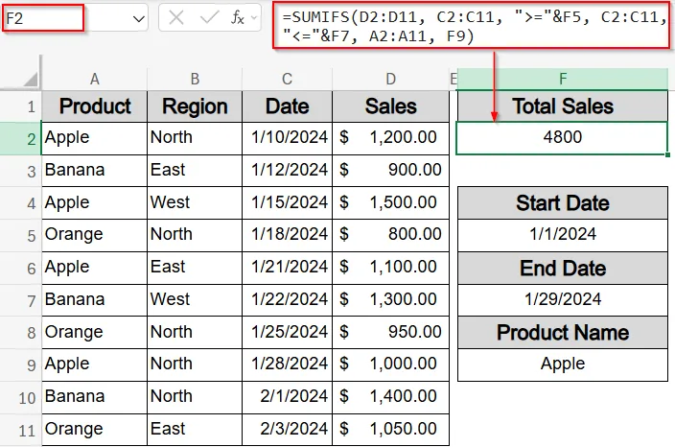Select the Banana cell in row 10

pyautogui.click(x=94, y=397)
